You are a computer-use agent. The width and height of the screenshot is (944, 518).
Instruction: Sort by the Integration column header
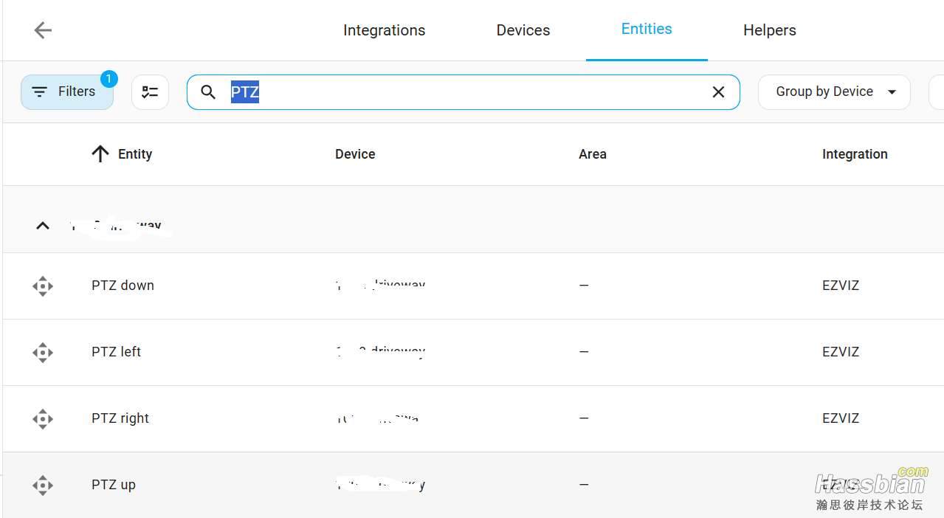point(855,154)
